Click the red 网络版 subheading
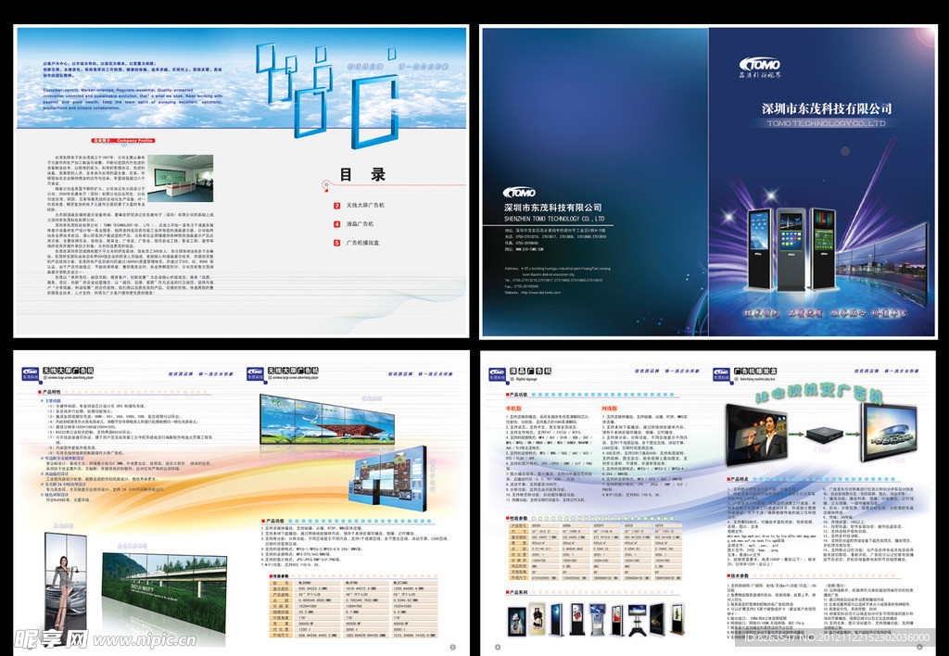 [610, 410]
